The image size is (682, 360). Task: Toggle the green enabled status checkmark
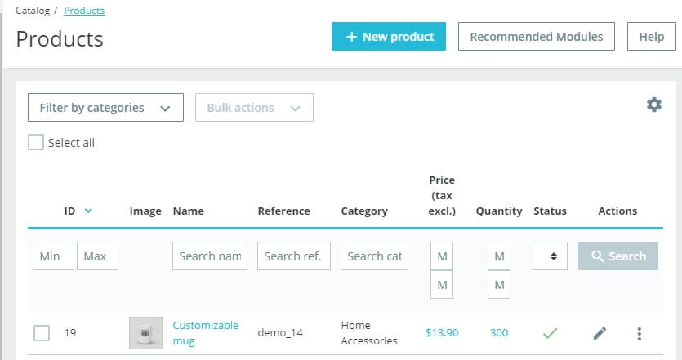(x=550, y=333)
